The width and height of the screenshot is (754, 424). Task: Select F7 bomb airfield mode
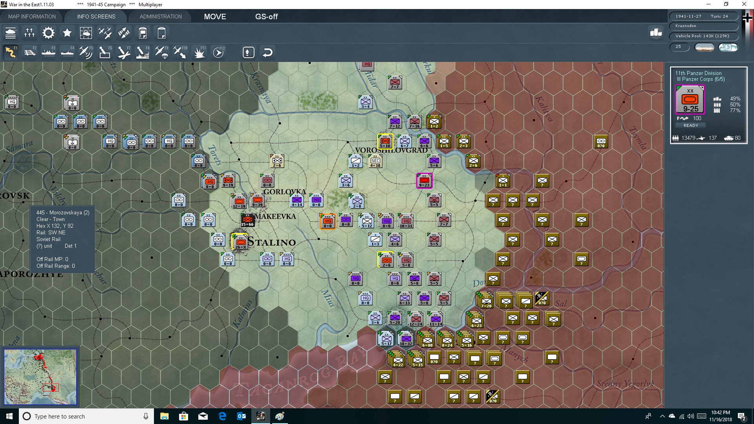point(124,52)
